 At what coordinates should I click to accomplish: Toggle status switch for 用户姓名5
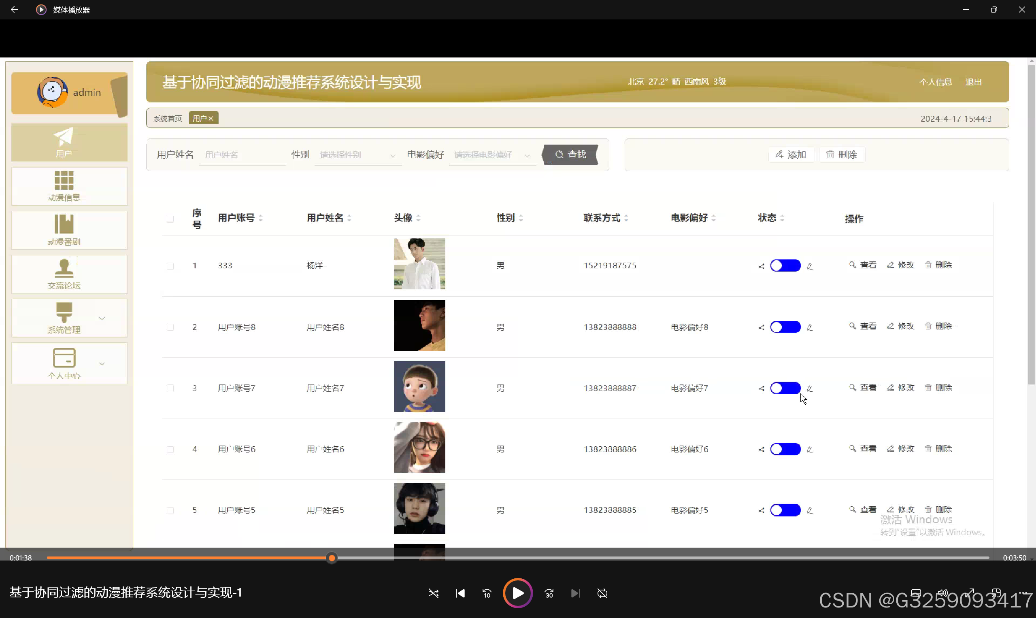pyautogui.click(x=785, y=510)
